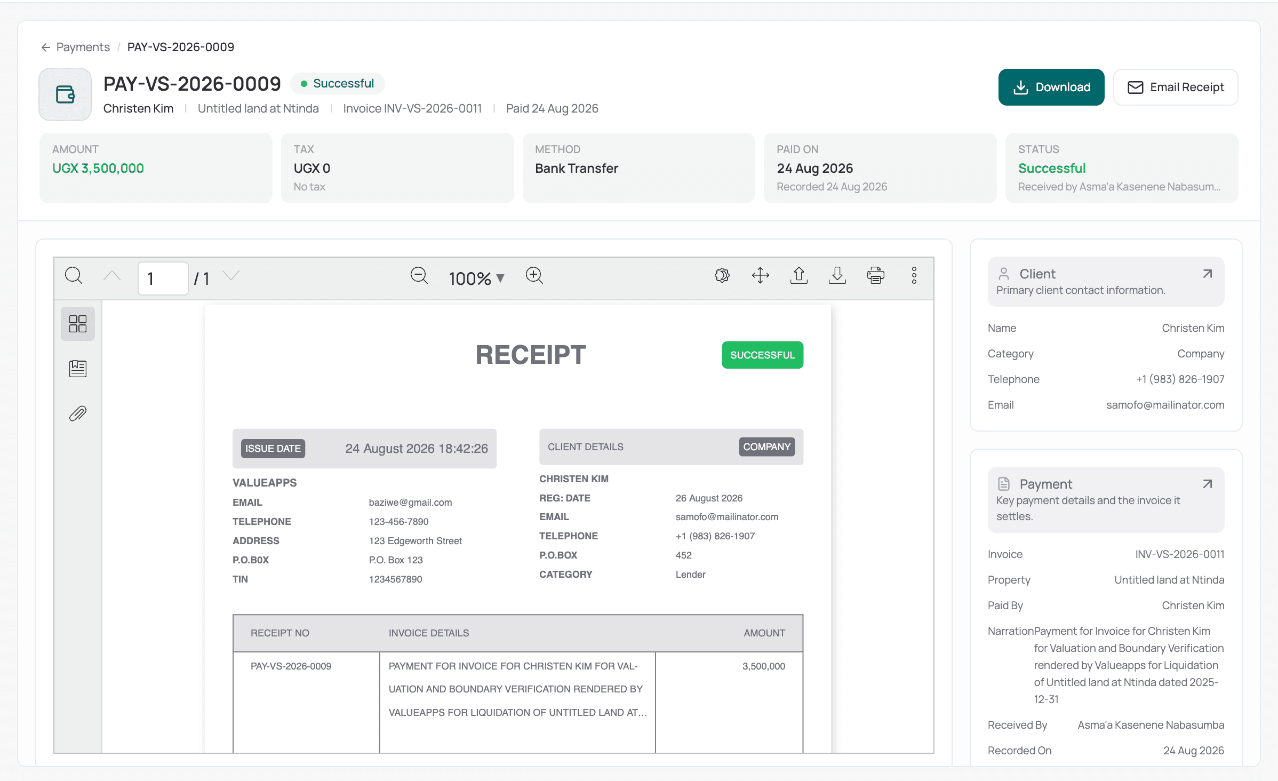Open Client details via arrow icon

pos(1208,274)
